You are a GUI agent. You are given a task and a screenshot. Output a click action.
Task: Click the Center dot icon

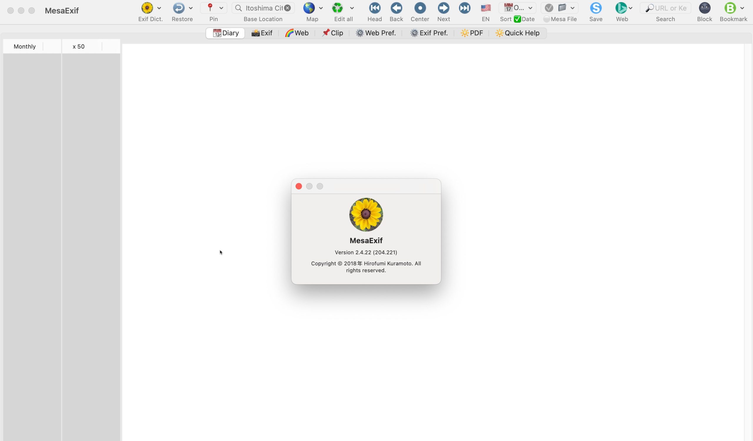point(420,8)
